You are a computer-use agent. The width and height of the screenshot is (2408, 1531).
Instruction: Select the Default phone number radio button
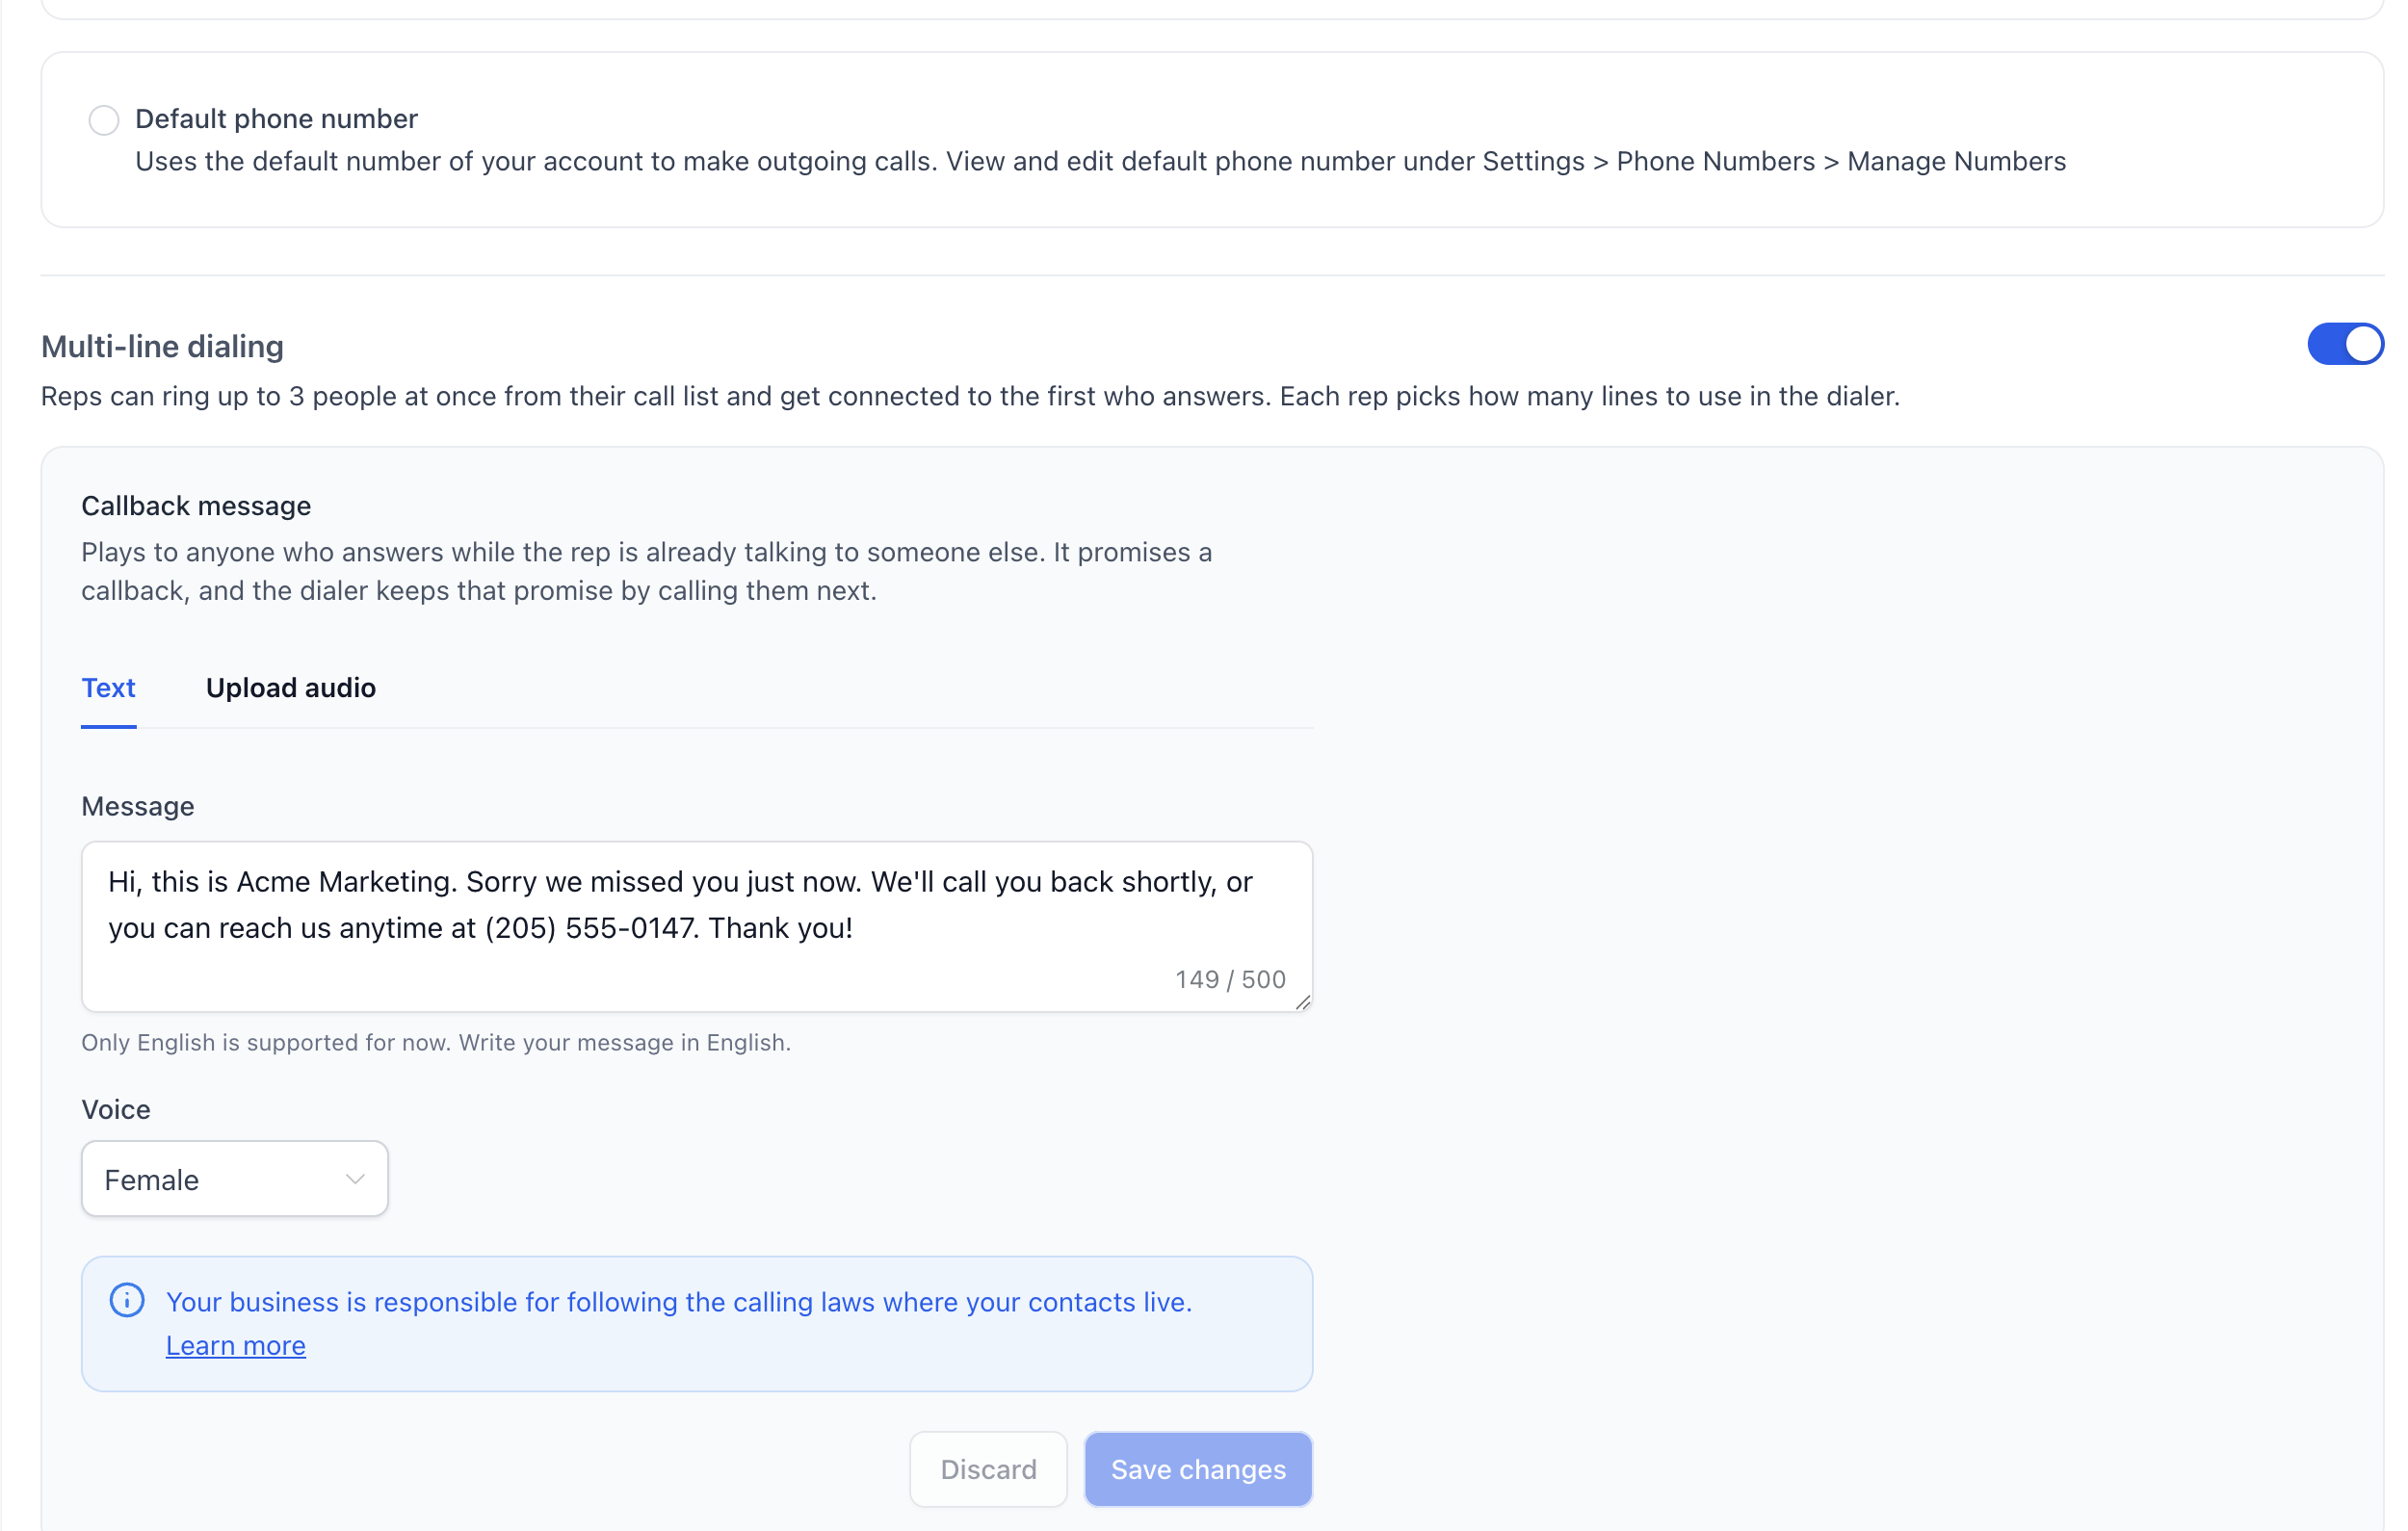click(x=104, y=120)
